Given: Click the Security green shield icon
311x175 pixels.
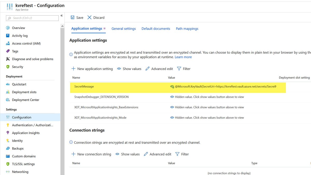Looking at the screenshot, I should [8, 67].
